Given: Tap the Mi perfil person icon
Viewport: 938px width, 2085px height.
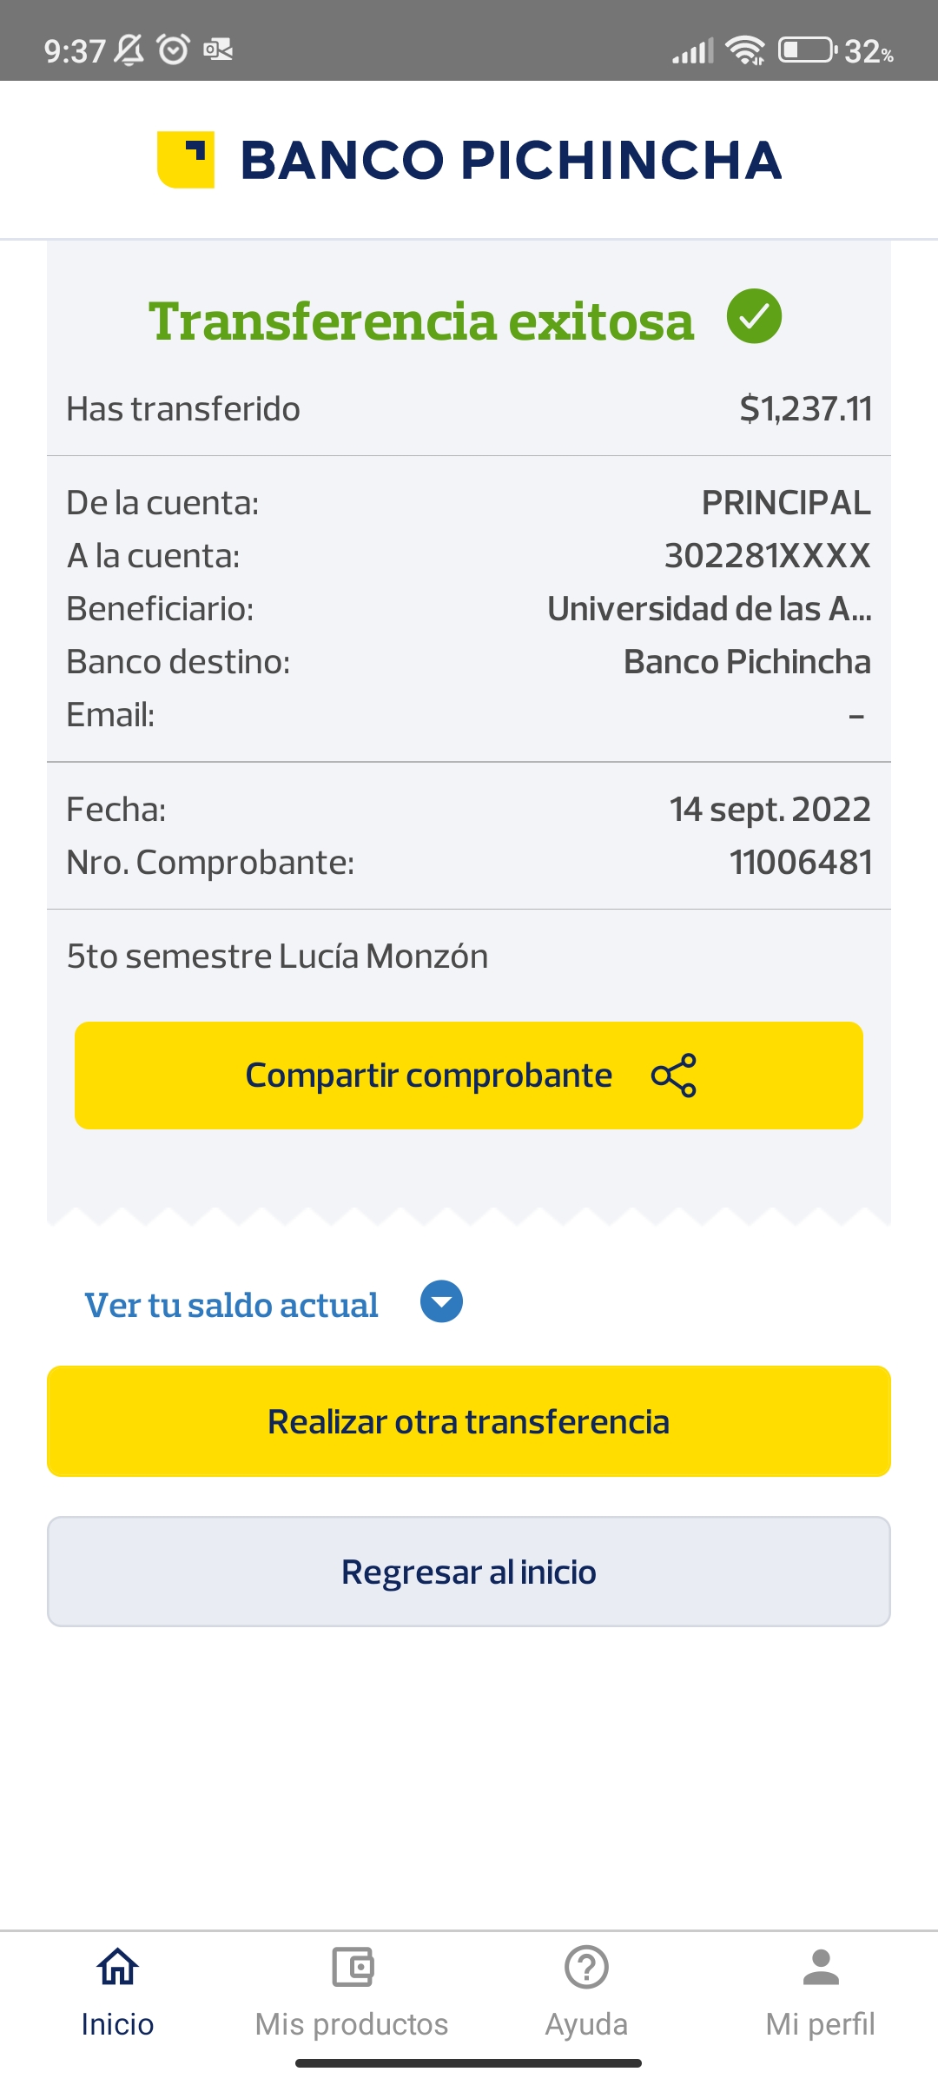Looking at the screenshot, I should tap(821, 1967).
